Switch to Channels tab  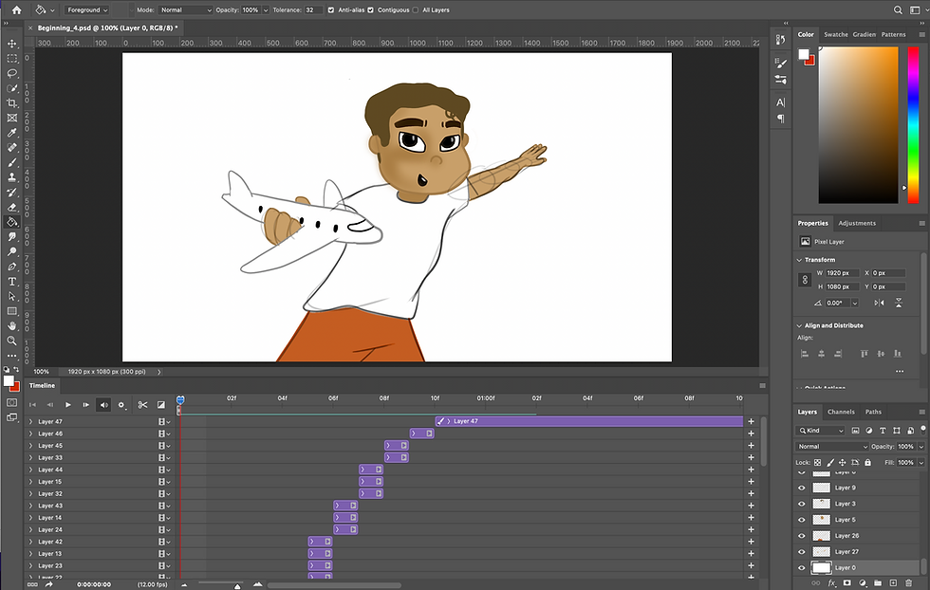[841, 412]
